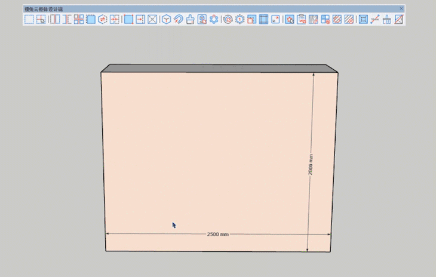Click the 2500 mm width dimension label
Viewport: 436px width, 277px height.
click(x=218, y=234)
